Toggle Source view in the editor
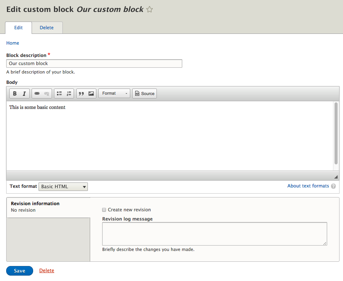This screenshot has height=281, width=343. tap(145, 94)
